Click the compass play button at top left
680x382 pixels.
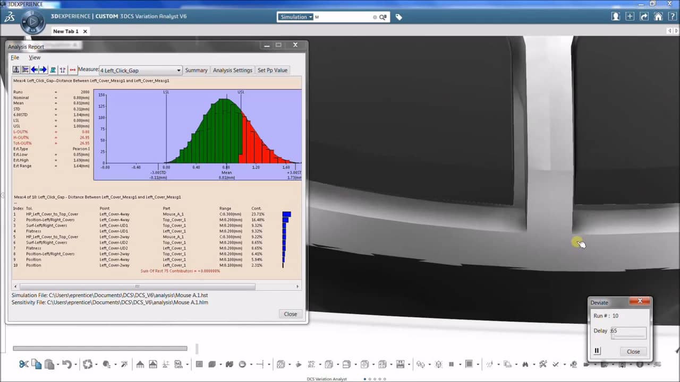point(32,22)
